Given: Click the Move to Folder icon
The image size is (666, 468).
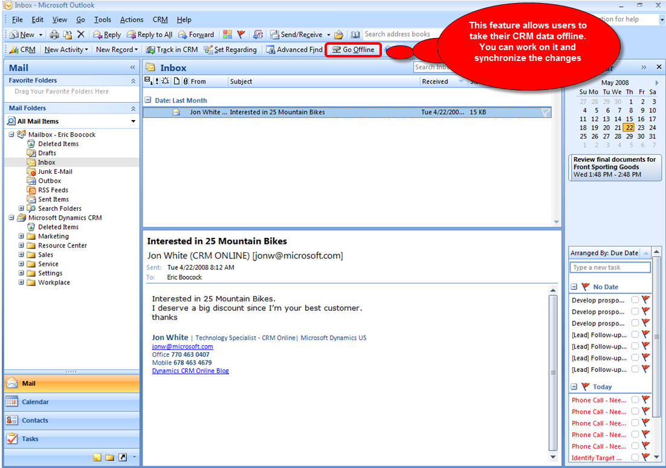Looking at the screenshot, I should [x=68, y=35].
